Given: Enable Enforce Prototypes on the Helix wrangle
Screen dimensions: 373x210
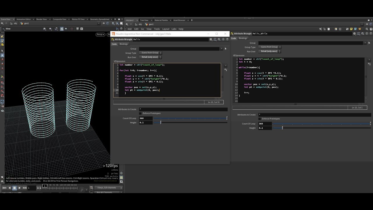Looking at the screenshot, I should [140, 113].
